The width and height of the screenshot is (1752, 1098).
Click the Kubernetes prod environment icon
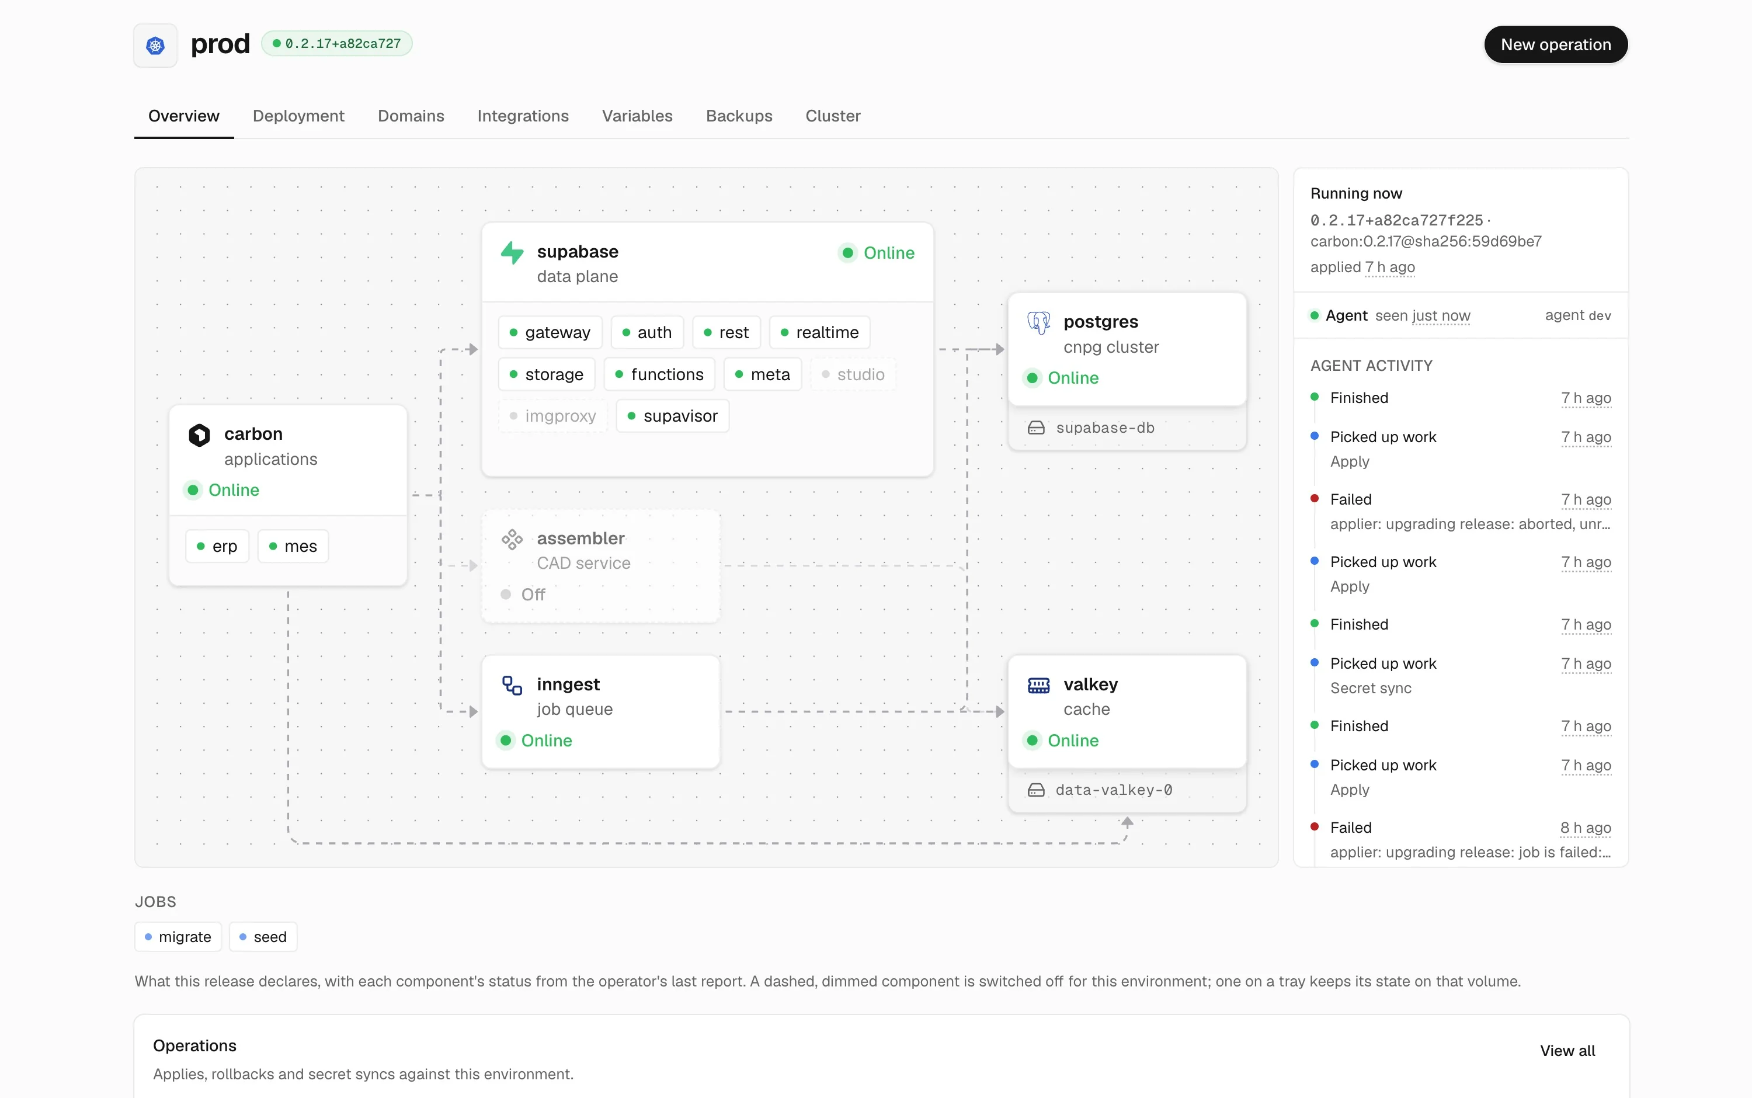click(155, 45)
